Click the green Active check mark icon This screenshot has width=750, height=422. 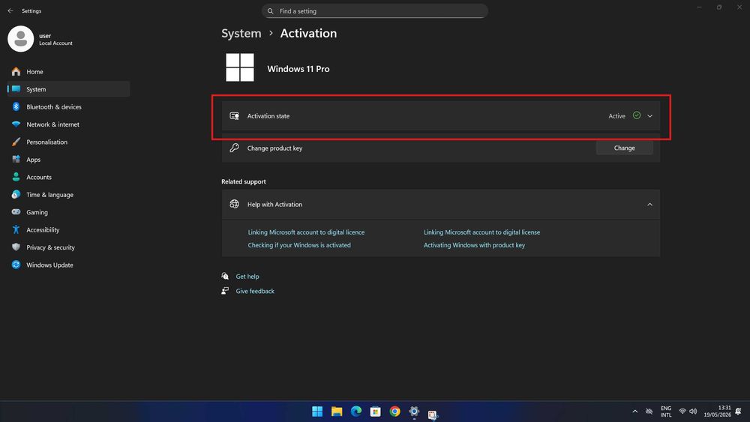[x=637, y=115]
